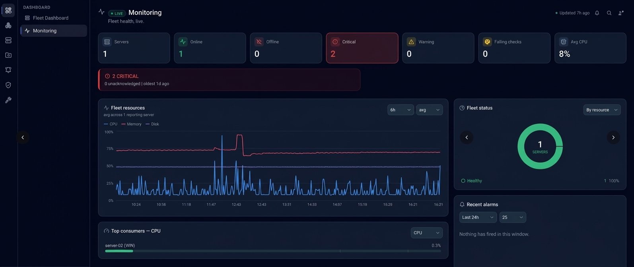Open the 25 alarms count dropdown
This screenshot has height=267, width=634.
(513, 217)
